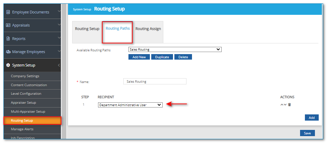The image size is (327, 143).
Task: Click the Employee Documents sidebar icon
Action: click(8, 12)
